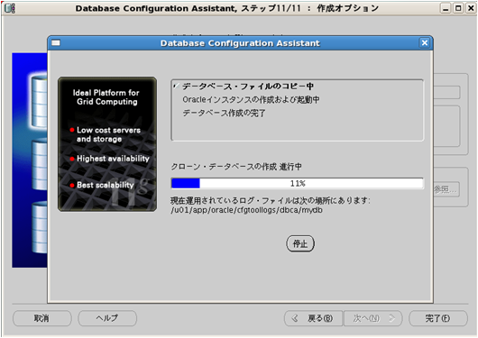Close the outer step 11/11 window
The height and width of the screenshot is (338, 478).
471,8
